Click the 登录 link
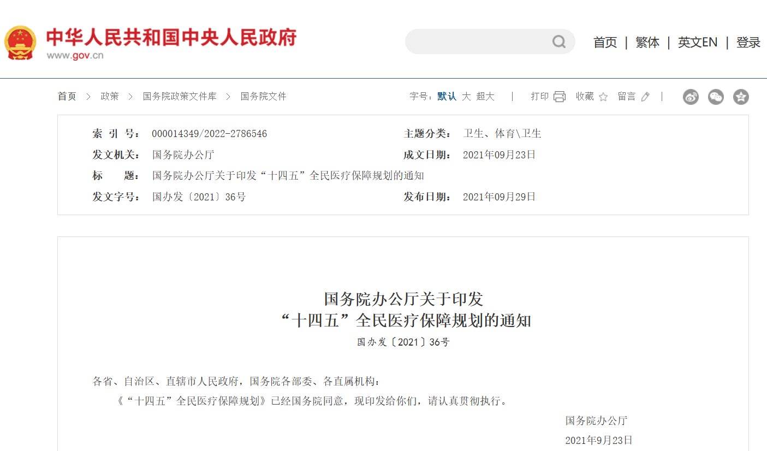Screen dimensions: 767x451 tap(748, 43)
